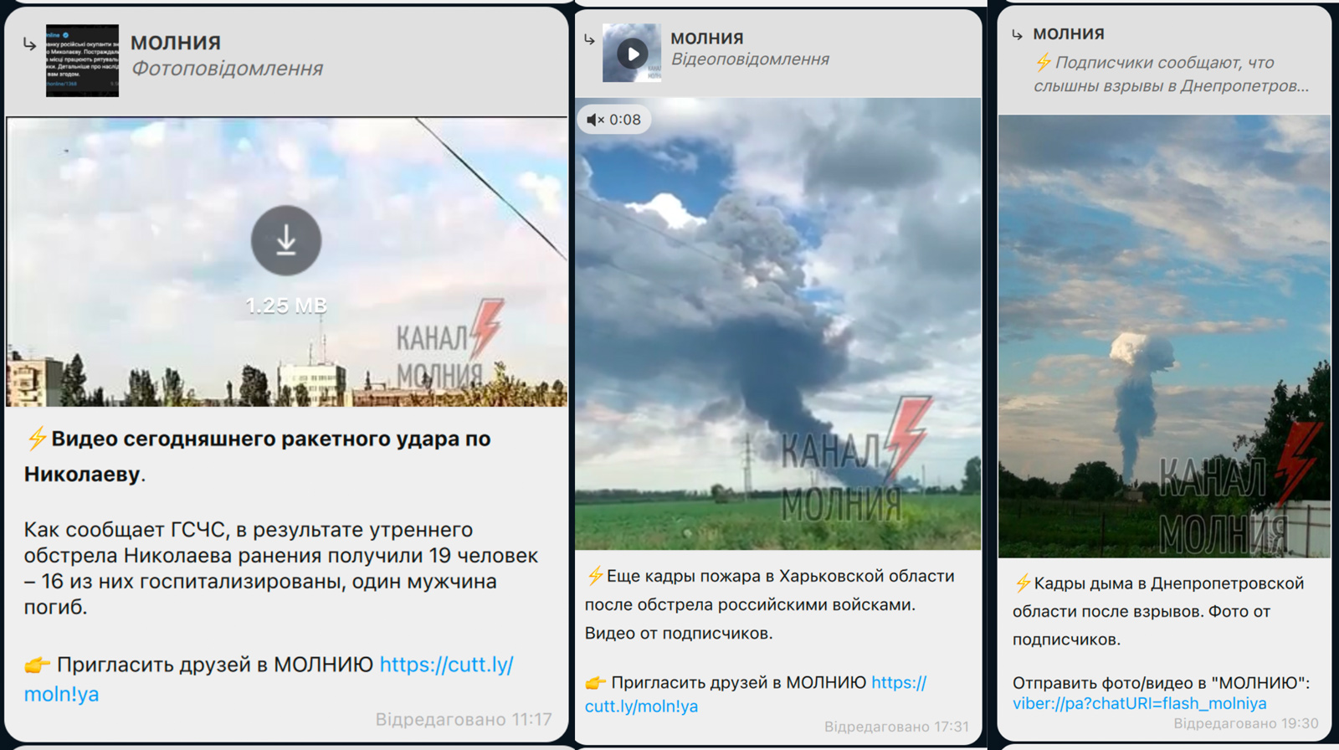This screenshot has height=750, width=1339.
Task: Follow the cutt.ly invite link under Kharkov video
Action: [x=756, y=694]
